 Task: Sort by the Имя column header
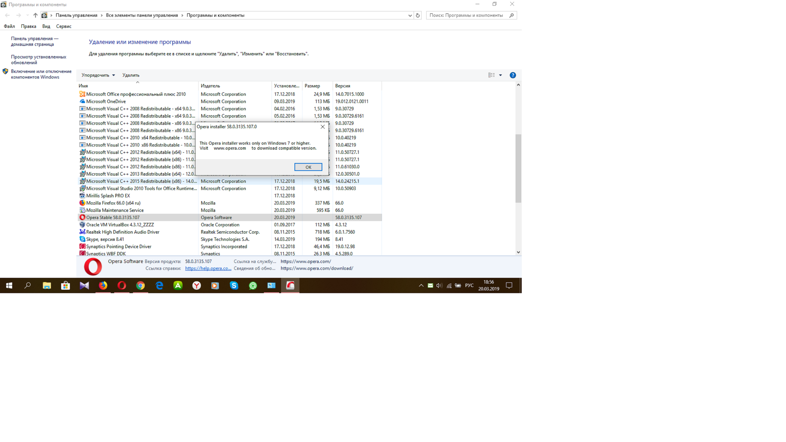[137, 86]
